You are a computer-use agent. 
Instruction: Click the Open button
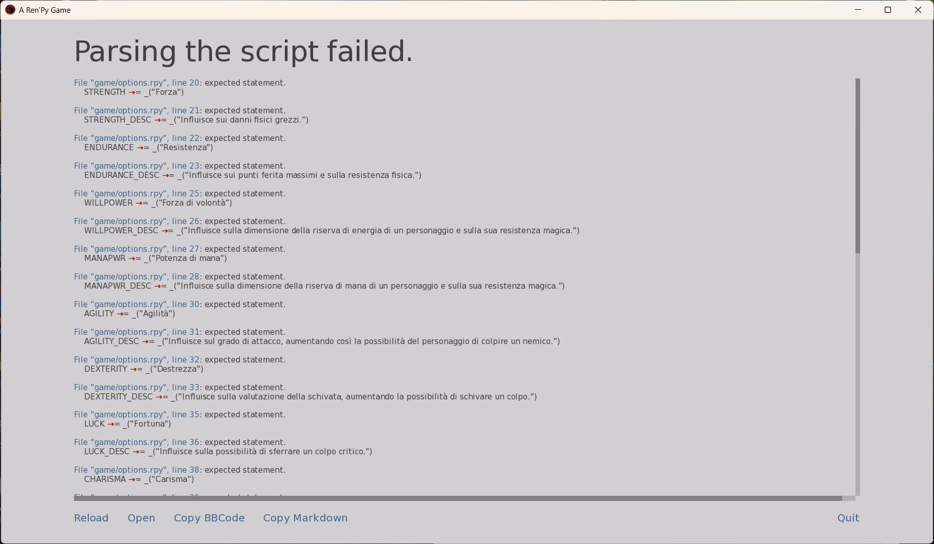(x=141, y=518)
